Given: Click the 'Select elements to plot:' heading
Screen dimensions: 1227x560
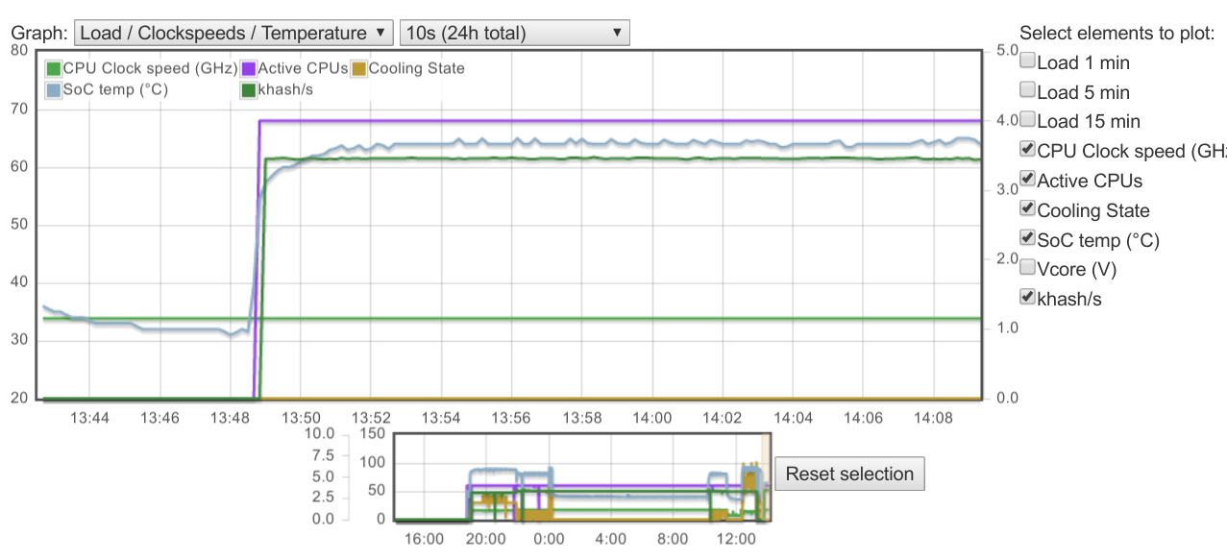Looking at the screenshot, I should coord(1117,34).
